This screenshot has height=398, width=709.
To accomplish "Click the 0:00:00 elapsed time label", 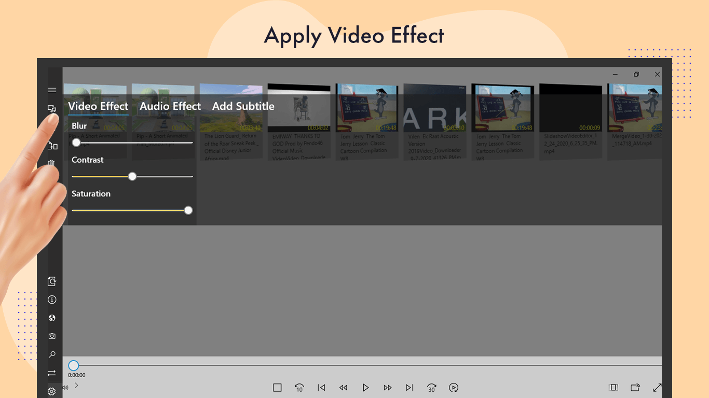I will pos(77,375).
